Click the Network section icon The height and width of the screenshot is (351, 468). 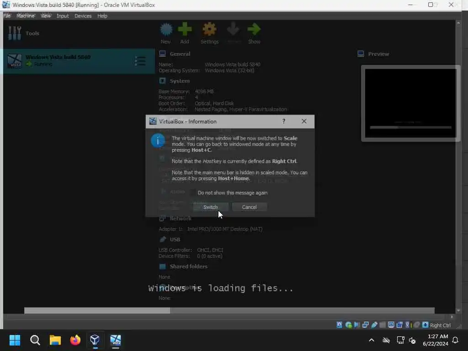click(162, 218)
